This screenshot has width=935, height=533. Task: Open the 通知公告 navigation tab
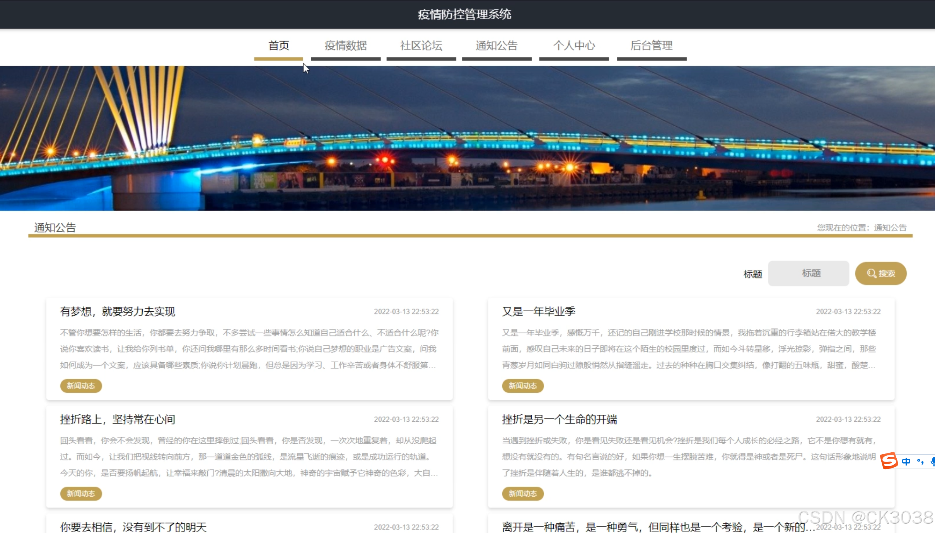[x=497, y=46]
